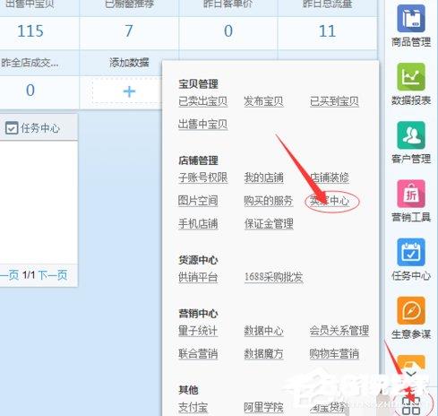Image resolution: width=438 pixels, height=416 pixels.
Task: Add a data tile with the plus box
Action: point(129,91)
